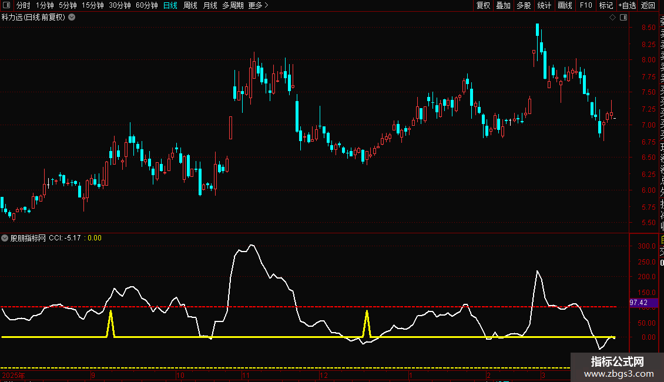Image resolution: width=664 pixels, height=382 pixels.
Task: Open the 统计 statistics tool
Action: pyautogui.click(x=544, y=5)
